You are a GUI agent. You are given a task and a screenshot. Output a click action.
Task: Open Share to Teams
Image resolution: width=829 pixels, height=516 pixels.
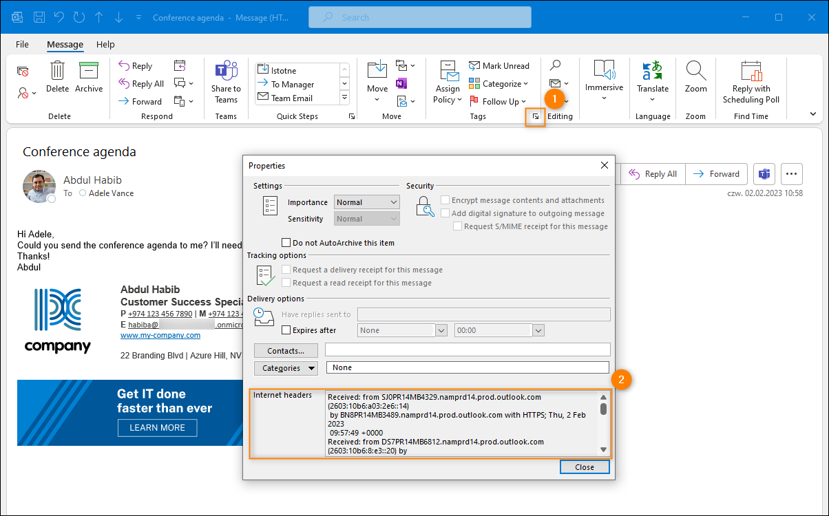pos(226,72)
